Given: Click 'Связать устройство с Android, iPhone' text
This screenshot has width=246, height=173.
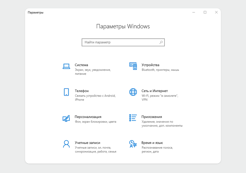Looking at the screenshot, I should tap(95, 98).
